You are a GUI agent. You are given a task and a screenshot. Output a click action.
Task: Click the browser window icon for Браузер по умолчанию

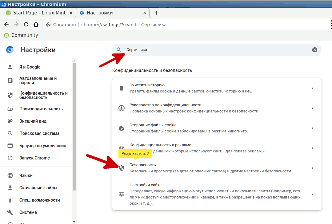coord(10,146)
